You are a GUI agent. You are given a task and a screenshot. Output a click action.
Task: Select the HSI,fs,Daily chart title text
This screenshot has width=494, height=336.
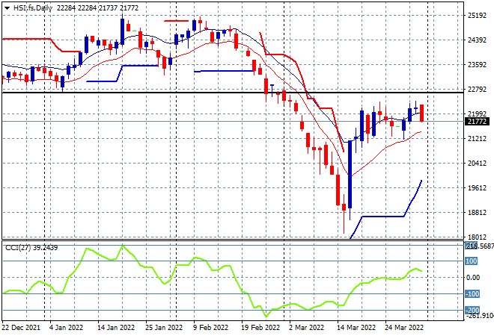[x=33, y=8]
